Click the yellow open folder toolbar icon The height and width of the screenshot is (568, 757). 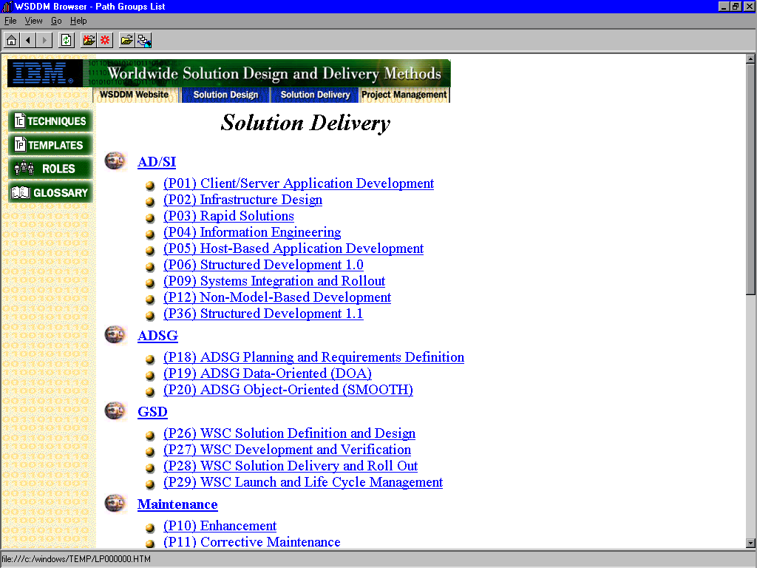click(x=127, y=40)
